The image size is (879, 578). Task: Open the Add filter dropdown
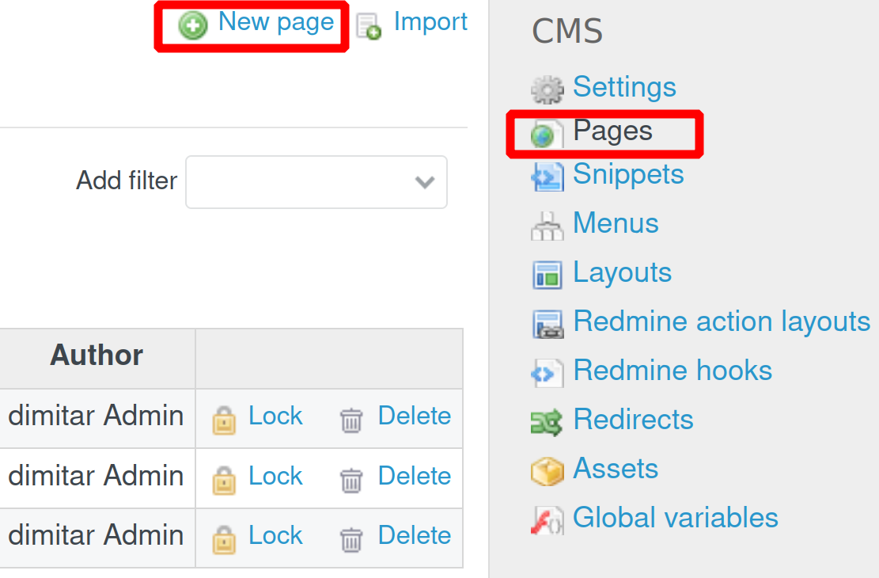pyautogui.click(x=316, y=182)
